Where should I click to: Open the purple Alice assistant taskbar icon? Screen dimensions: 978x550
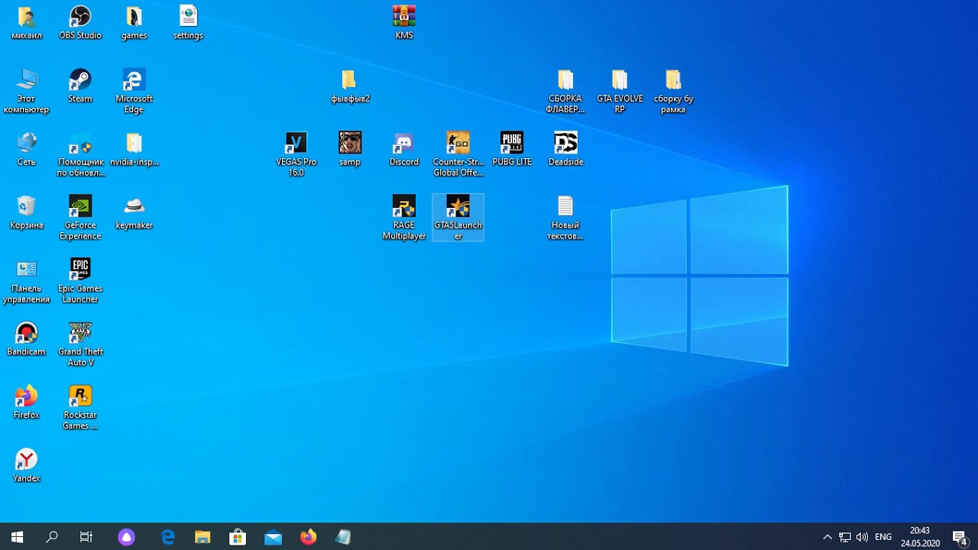click(x=126, y=537)
